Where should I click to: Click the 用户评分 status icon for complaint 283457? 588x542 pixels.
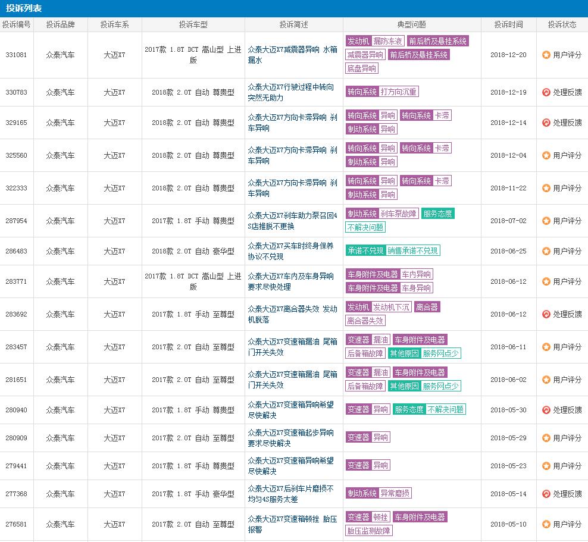tap(546, 347)
